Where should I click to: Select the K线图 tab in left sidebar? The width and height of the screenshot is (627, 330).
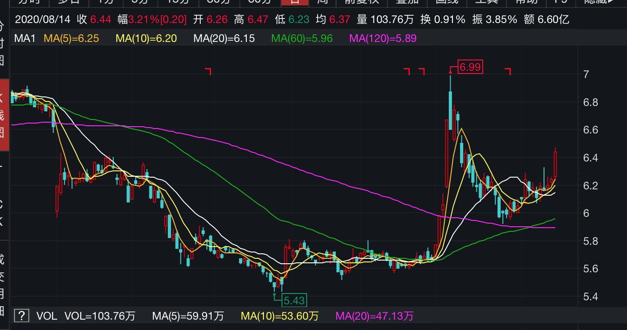pyautogui.click(x=4, y=115)
